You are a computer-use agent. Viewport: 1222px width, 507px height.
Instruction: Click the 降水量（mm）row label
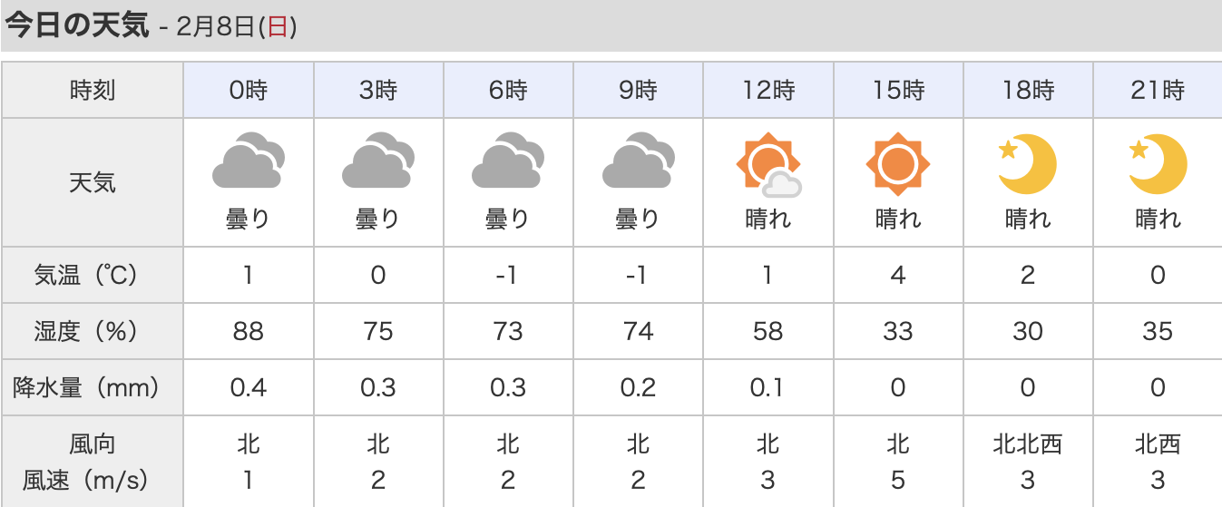click(93, 388)
